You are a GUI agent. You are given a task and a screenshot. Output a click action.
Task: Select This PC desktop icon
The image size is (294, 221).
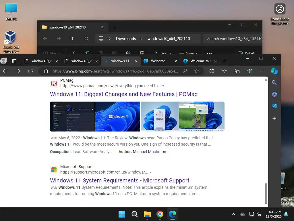[11, 12]
